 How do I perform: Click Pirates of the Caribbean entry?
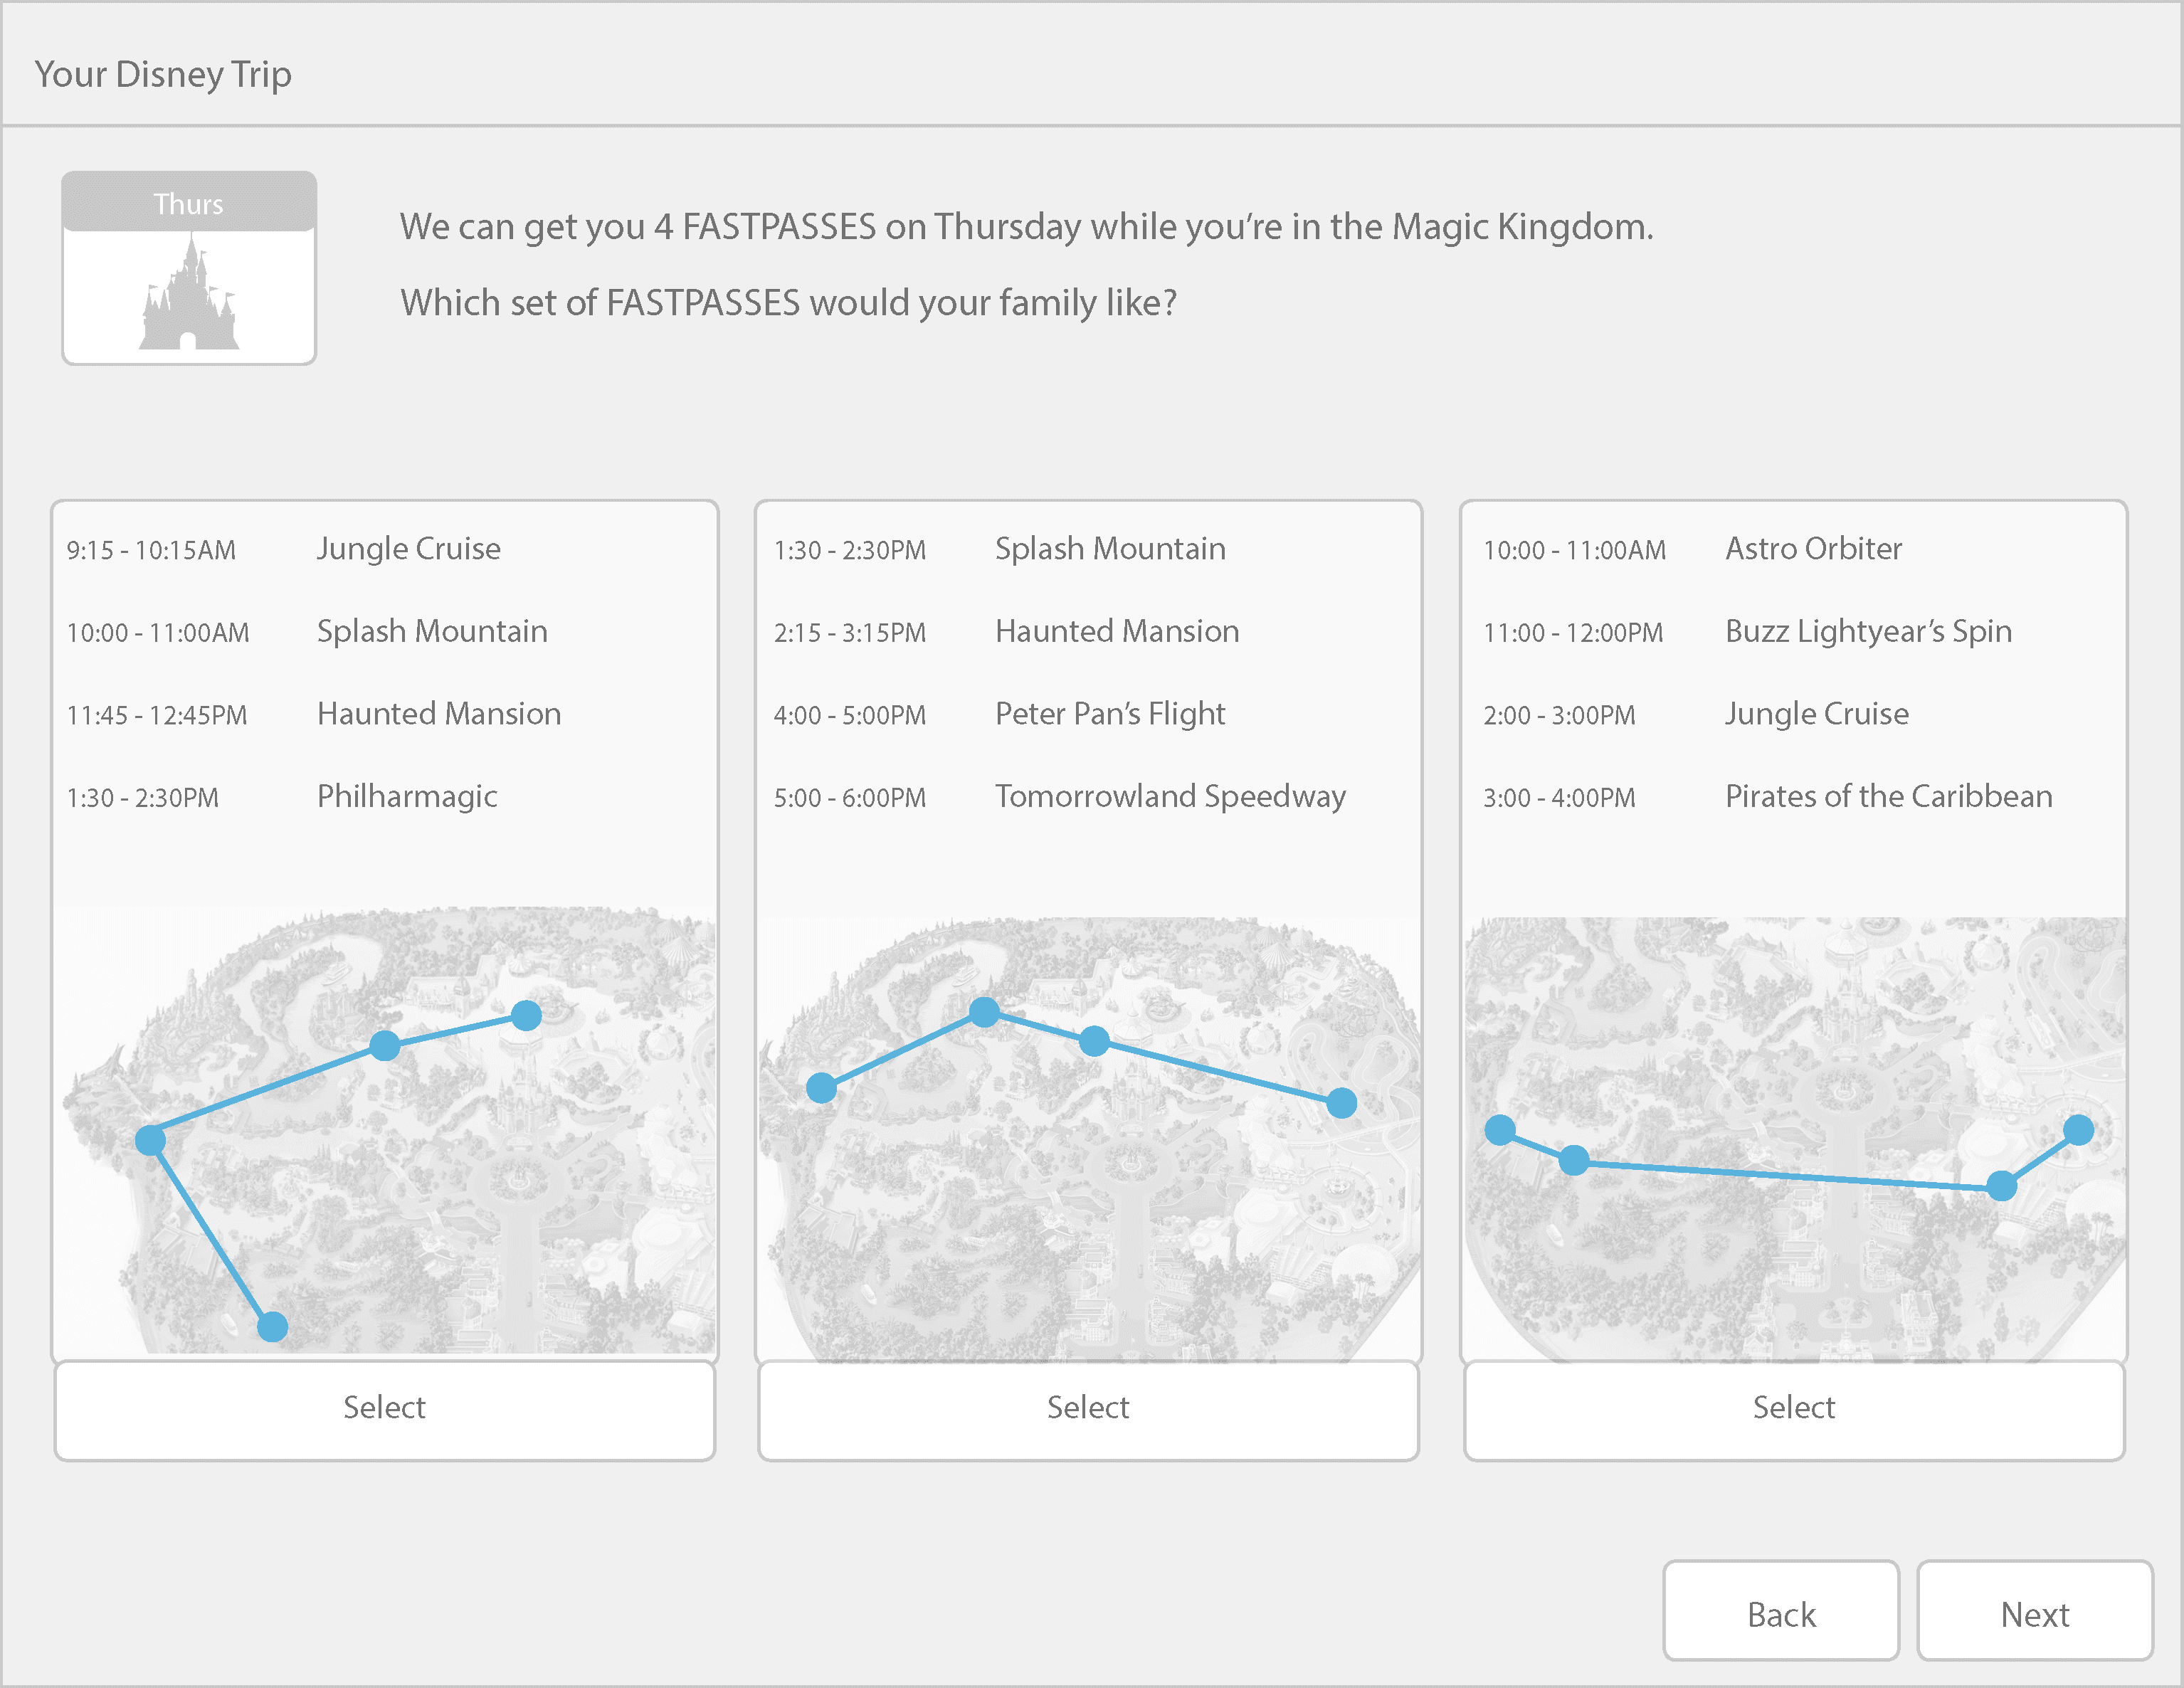tap(1888, 797)
